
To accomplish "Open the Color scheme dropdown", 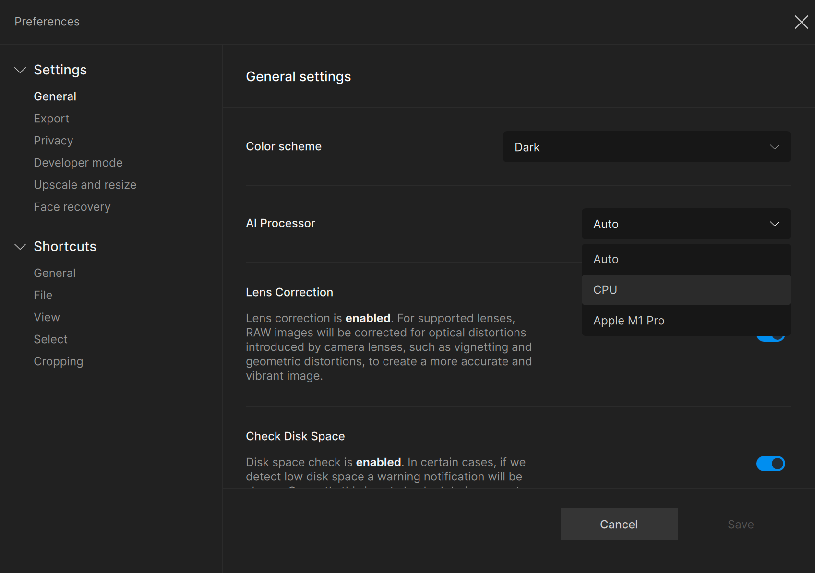I will point(646,147).
